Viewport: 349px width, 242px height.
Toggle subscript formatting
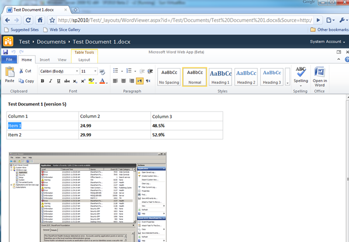tap(75, 81)
